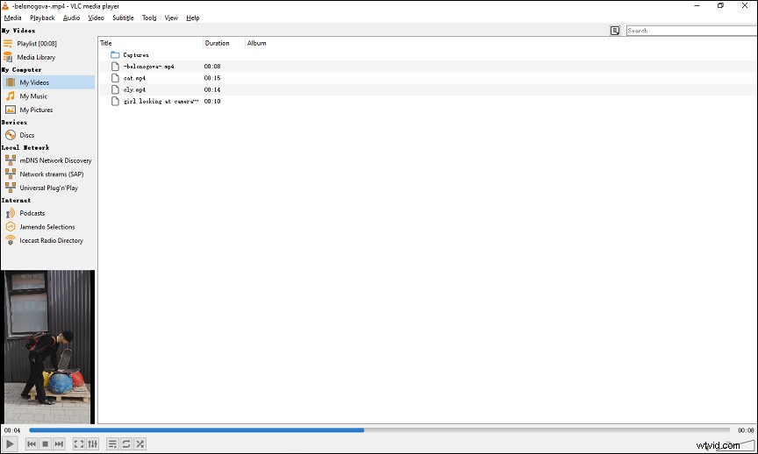Open the Audio menu
The image size is (758, 454).
(72, 18)
